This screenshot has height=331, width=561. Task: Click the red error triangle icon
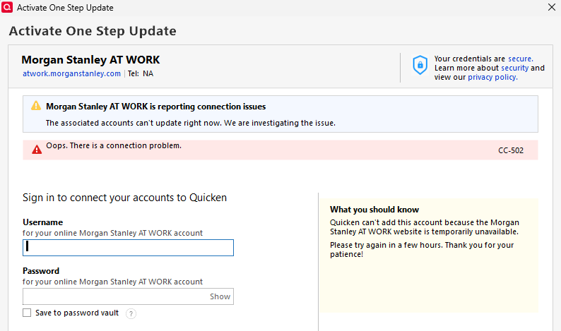(x=37, y=150)
